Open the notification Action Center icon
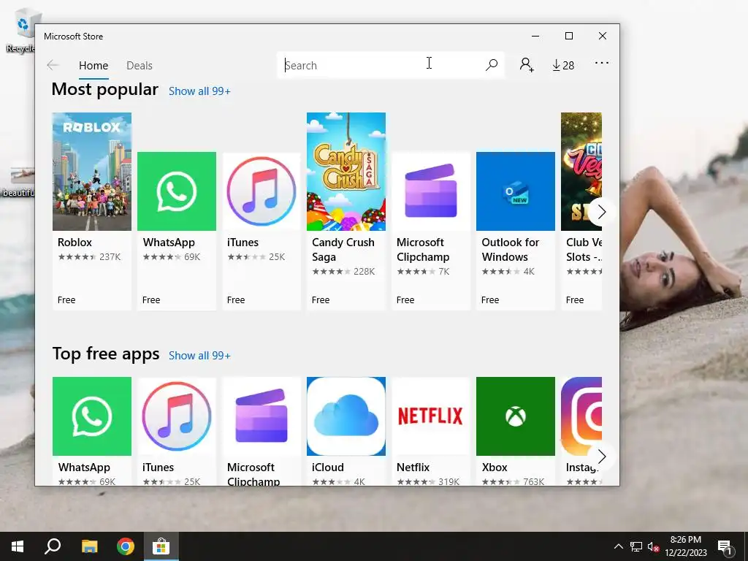748x561 pixels. point(725,547)
